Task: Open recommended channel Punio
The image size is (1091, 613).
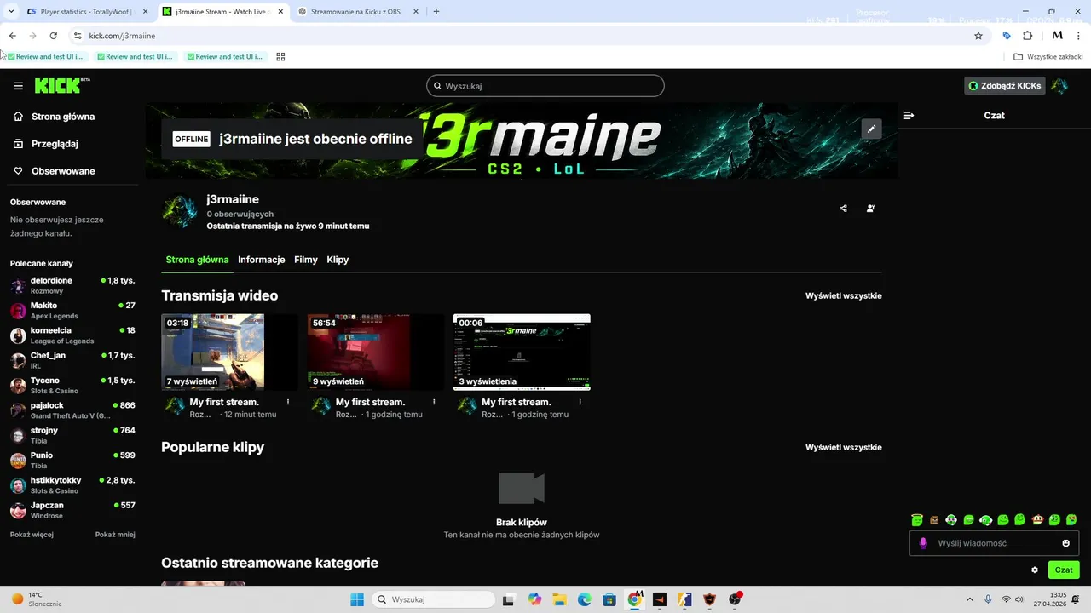Action: click(x=72, y=460)
